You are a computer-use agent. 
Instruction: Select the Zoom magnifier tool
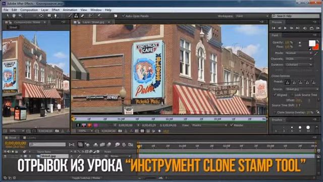click(x=20, y=16)
